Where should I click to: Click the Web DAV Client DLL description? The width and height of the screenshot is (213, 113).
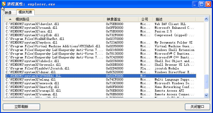click(170, 24)
